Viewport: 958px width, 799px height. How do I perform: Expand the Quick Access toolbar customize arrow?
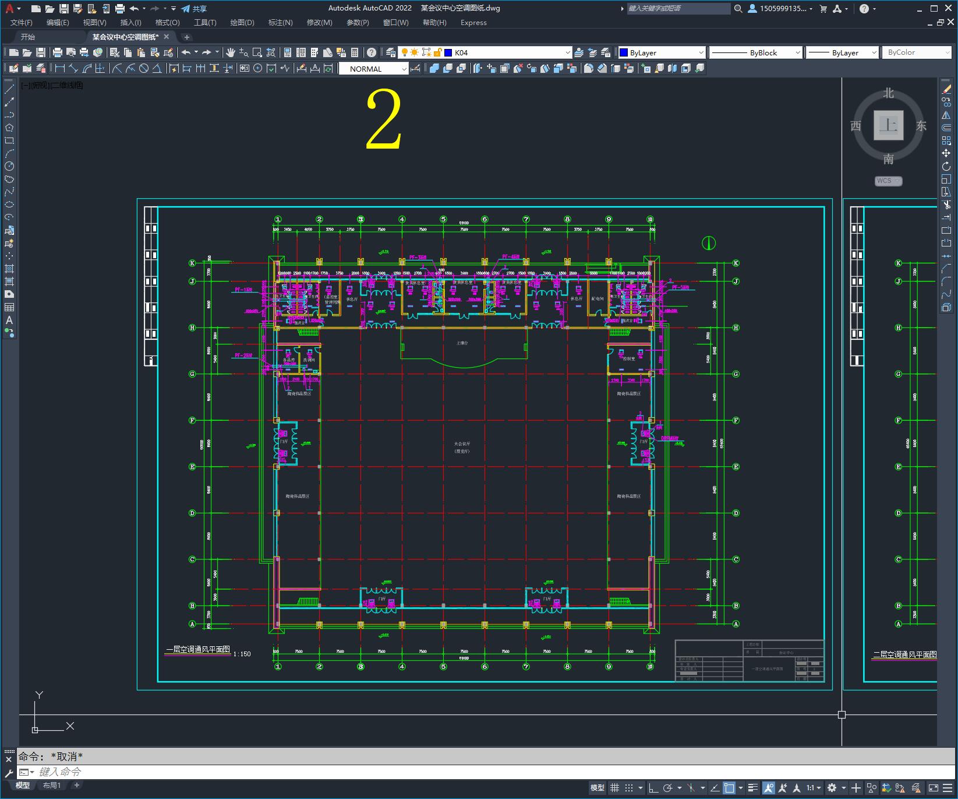174,9
